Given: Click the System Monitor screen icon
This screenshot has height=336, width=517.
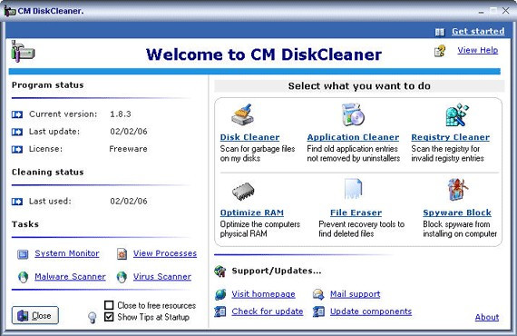Looking at the screenshot, I should click(23, 254).
